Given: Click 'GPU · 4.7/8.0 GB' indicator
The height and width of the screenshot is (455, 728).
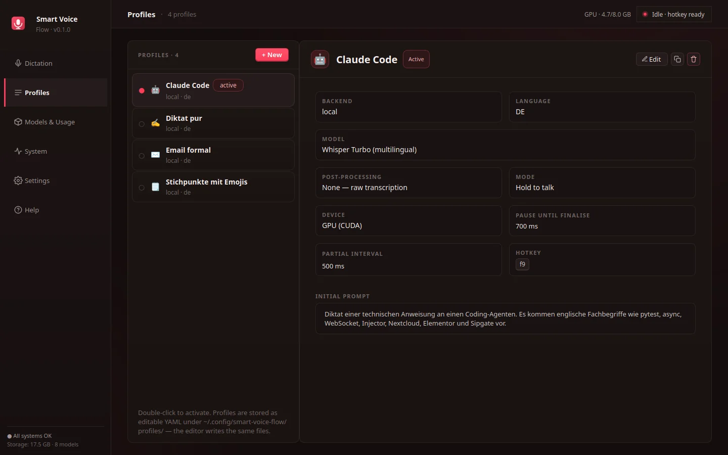Looking at the screenshot, I should (x=607, y=14).
